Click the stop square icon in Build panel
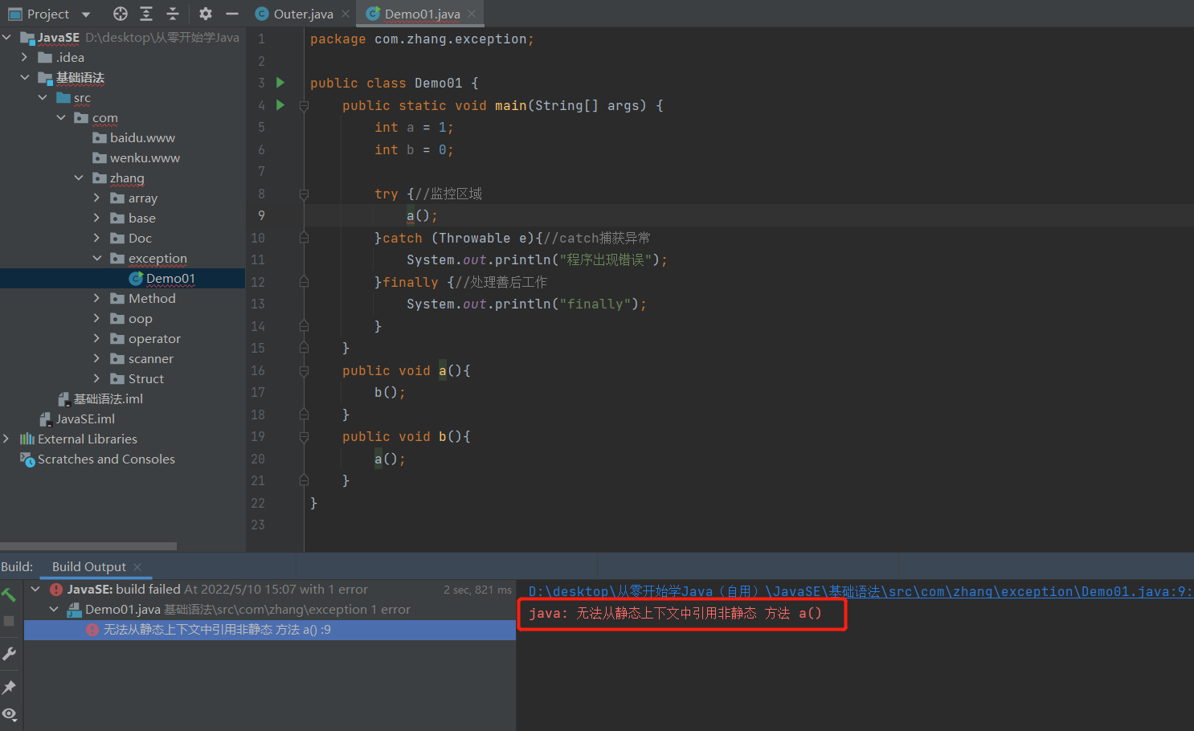The height and width of the screenshot is (731, 1194). (x=9, y=621)
